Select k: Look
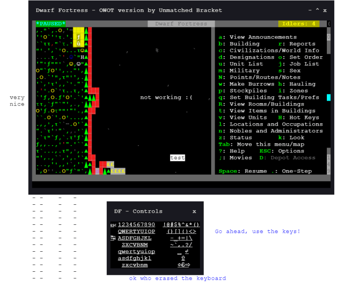Screen dimensions: 344x284 pyautogui.click(x=291, y=138)
